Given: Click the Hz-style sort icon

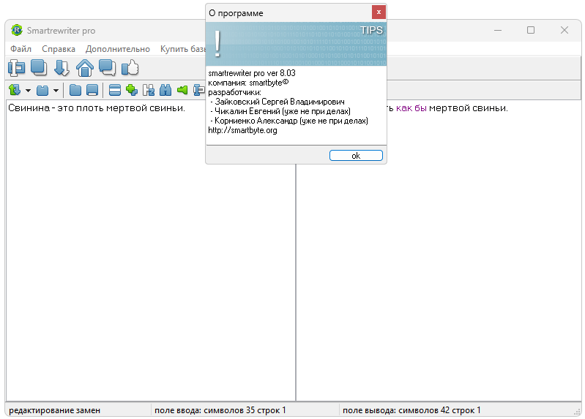Looking at the screenshot, I should click(x=149, y=90).
